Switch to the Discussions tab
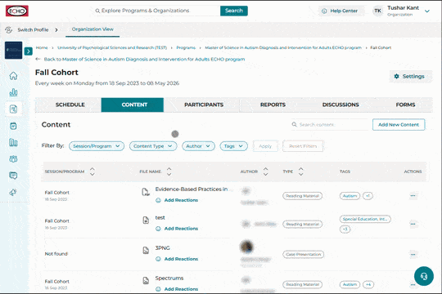The height and width of the screenshot is (294, 442). [x=341, y=105]
